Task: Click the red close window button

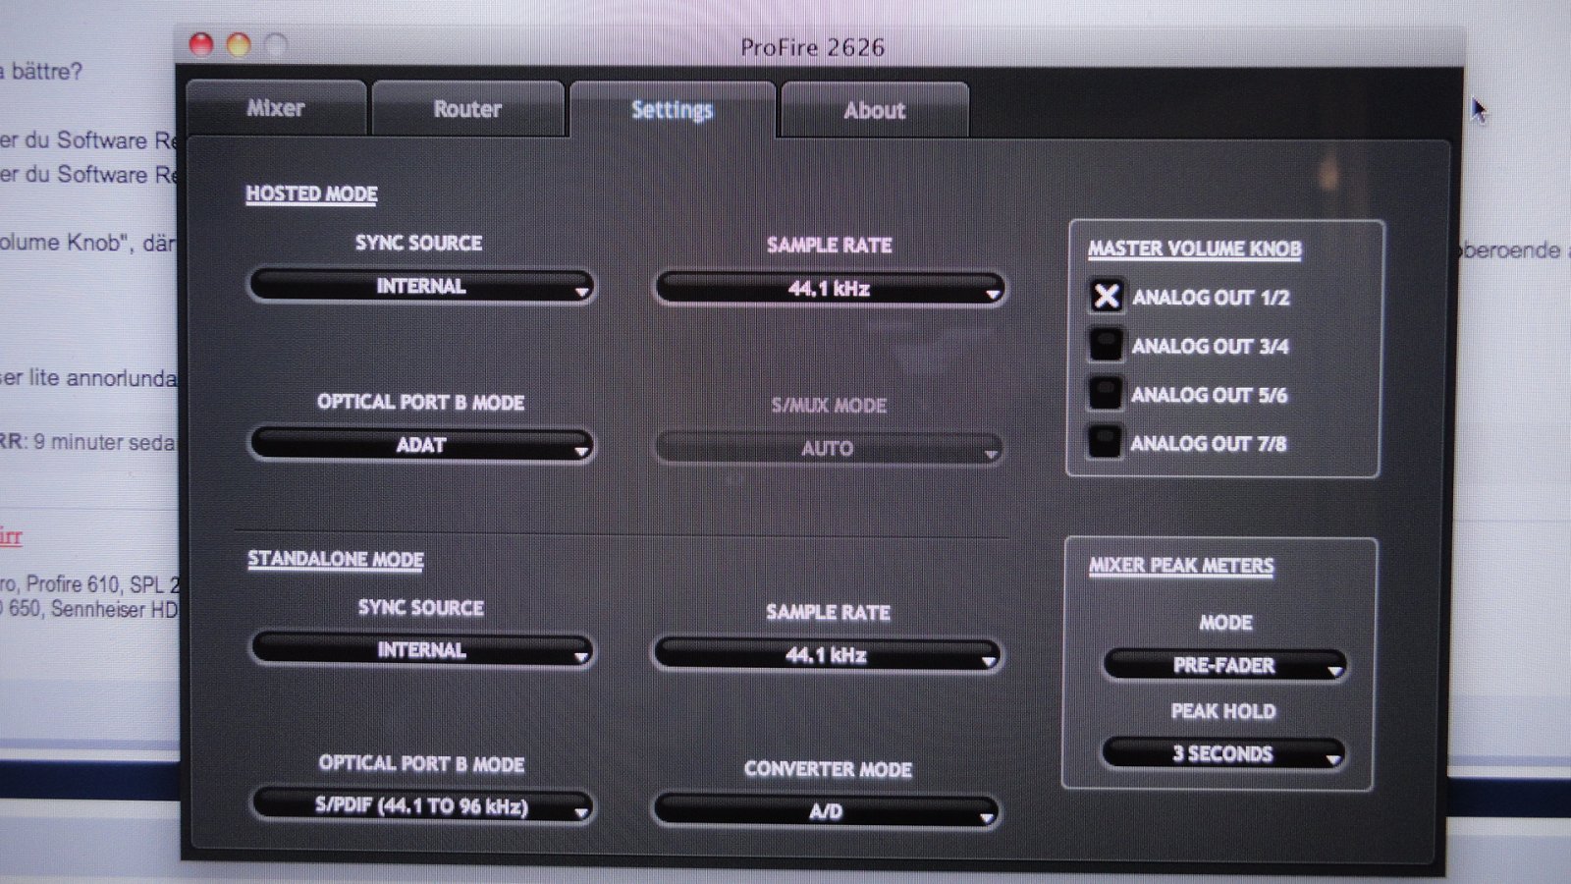Action: click(x=201, y=44)
